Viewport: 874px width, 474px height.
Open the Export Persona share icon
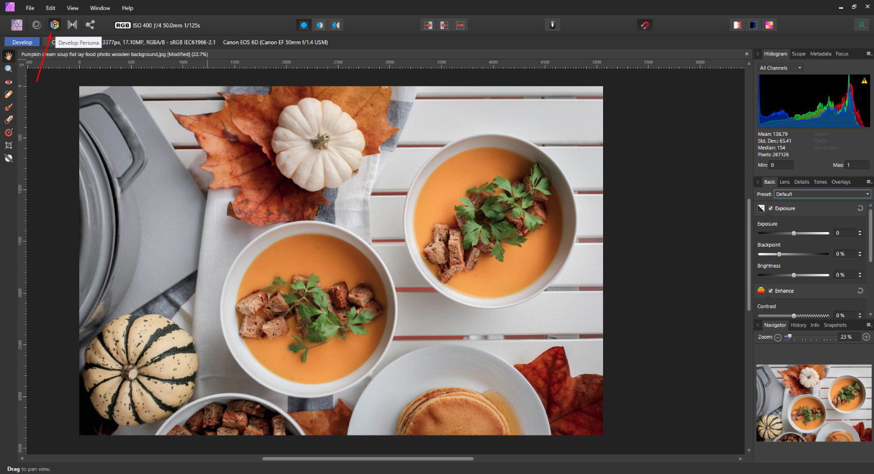90,24
